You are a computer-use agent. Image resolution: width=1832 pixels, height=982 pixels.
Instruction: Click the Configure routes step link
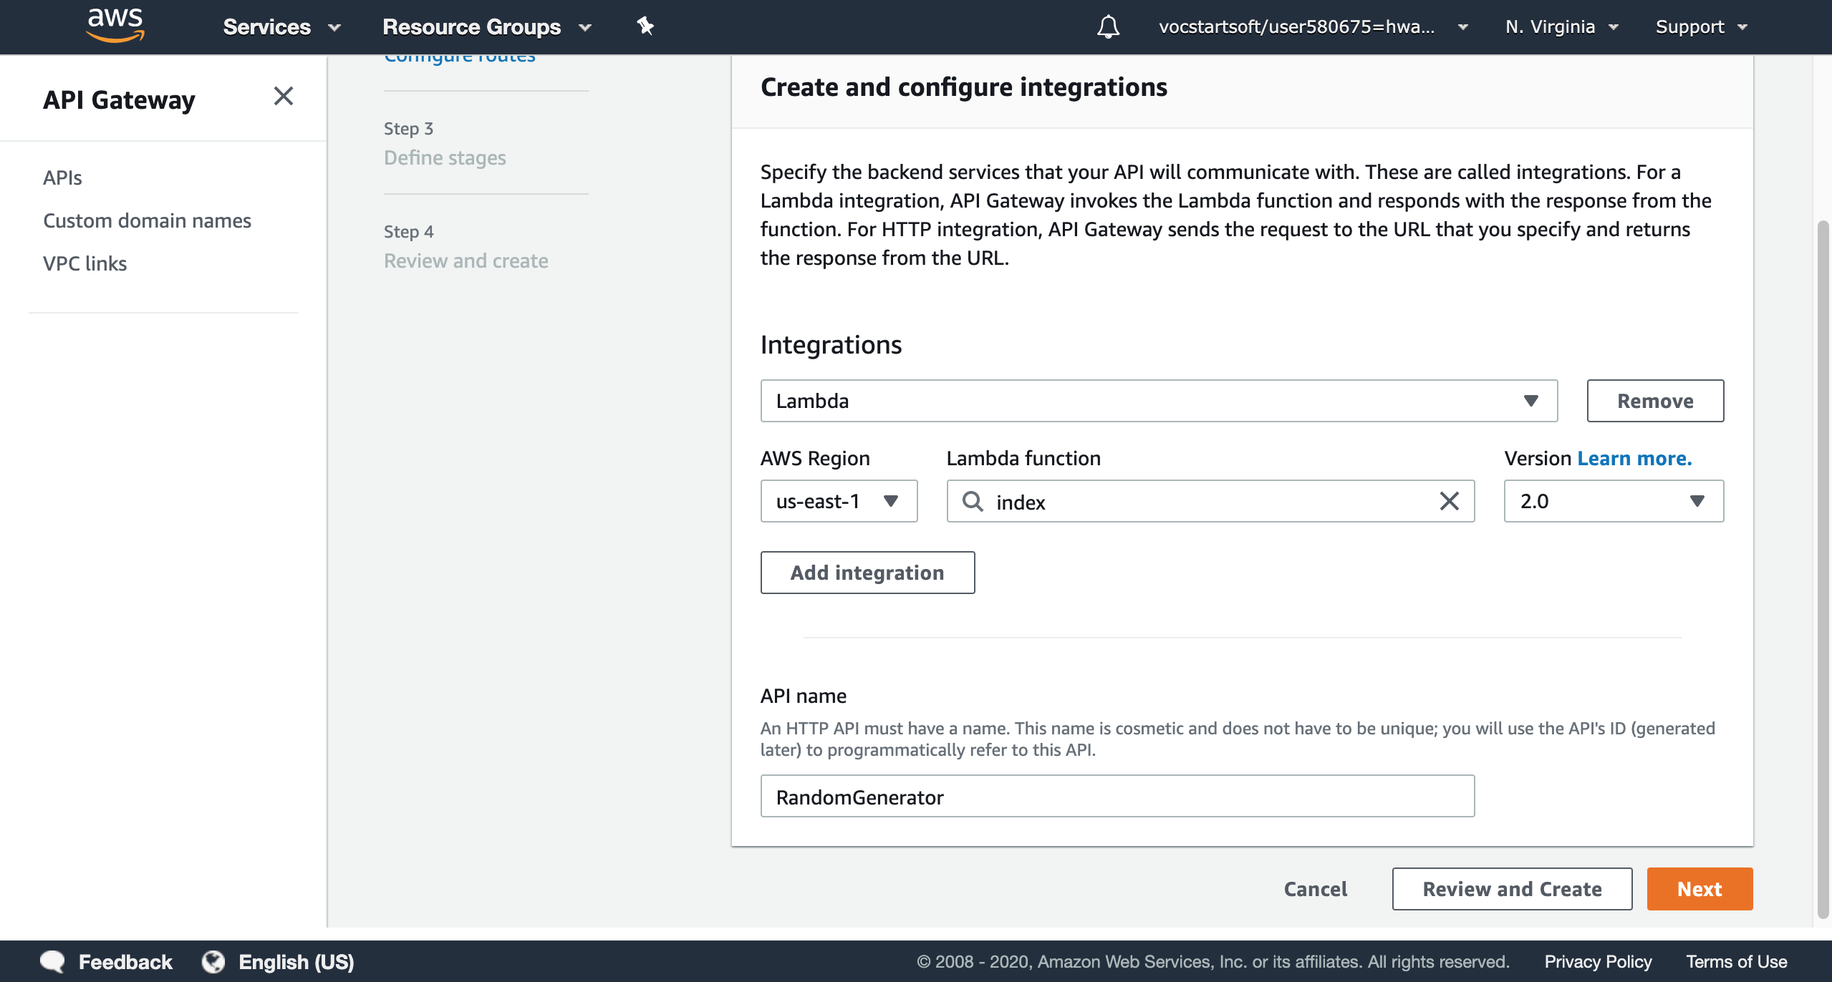pyautogui.click(x=460, y=58)
